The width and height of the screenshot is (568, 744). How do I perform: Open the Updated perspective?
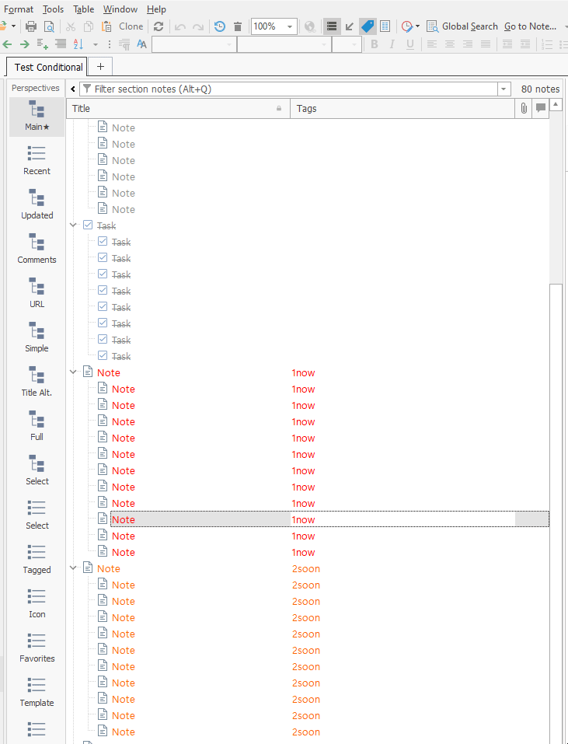[x=37, y=204]
